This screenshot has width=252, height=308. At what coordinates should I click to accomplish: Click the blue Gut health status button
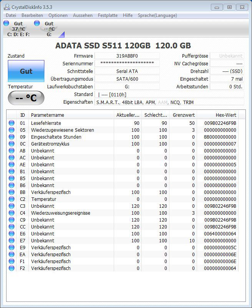[x=26, y=71]
